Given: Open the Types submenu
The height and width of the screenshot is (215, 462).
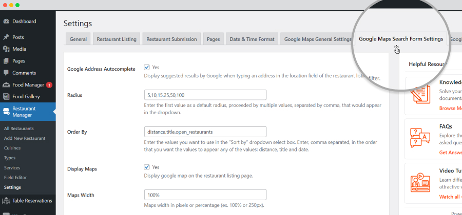Looking at the screenshot, I should [10, 158].
